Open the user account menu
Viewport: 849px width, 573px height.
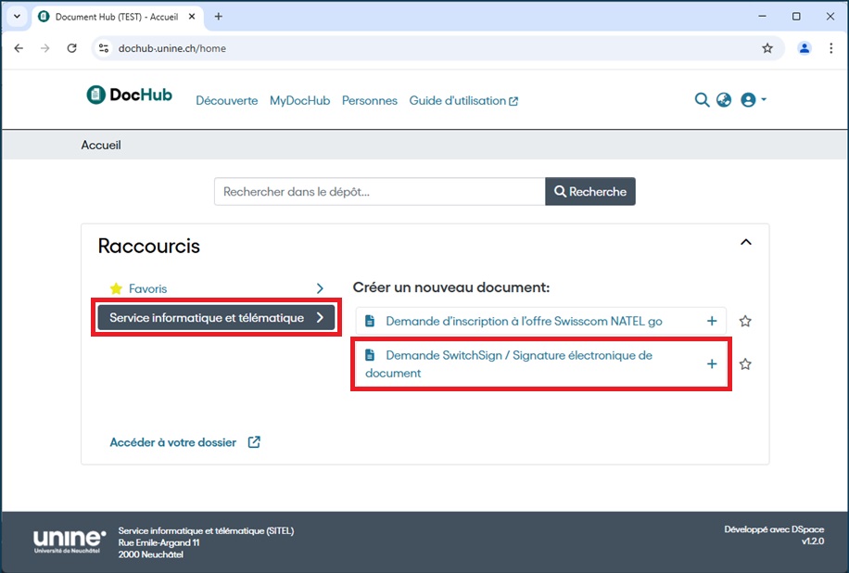coord(753,100)
